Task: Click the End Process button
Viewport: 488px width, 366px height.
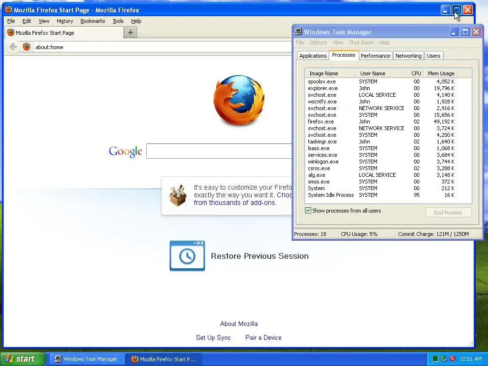Action: 448,213
